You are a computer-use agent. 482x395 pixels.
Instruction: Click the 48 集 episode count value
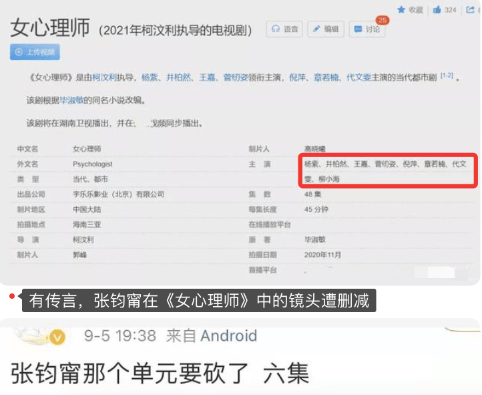[x=312, y=194]
